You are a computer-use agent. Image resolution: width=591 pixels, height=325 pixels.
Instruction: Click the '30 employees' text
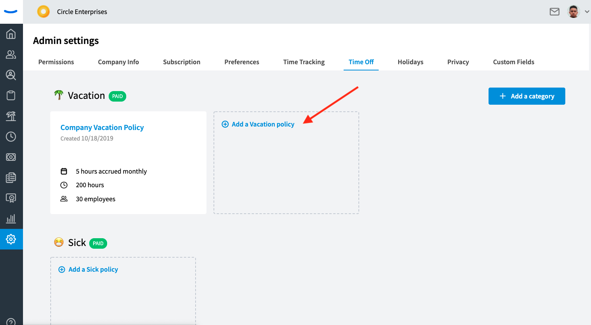(x=95, y=199)
